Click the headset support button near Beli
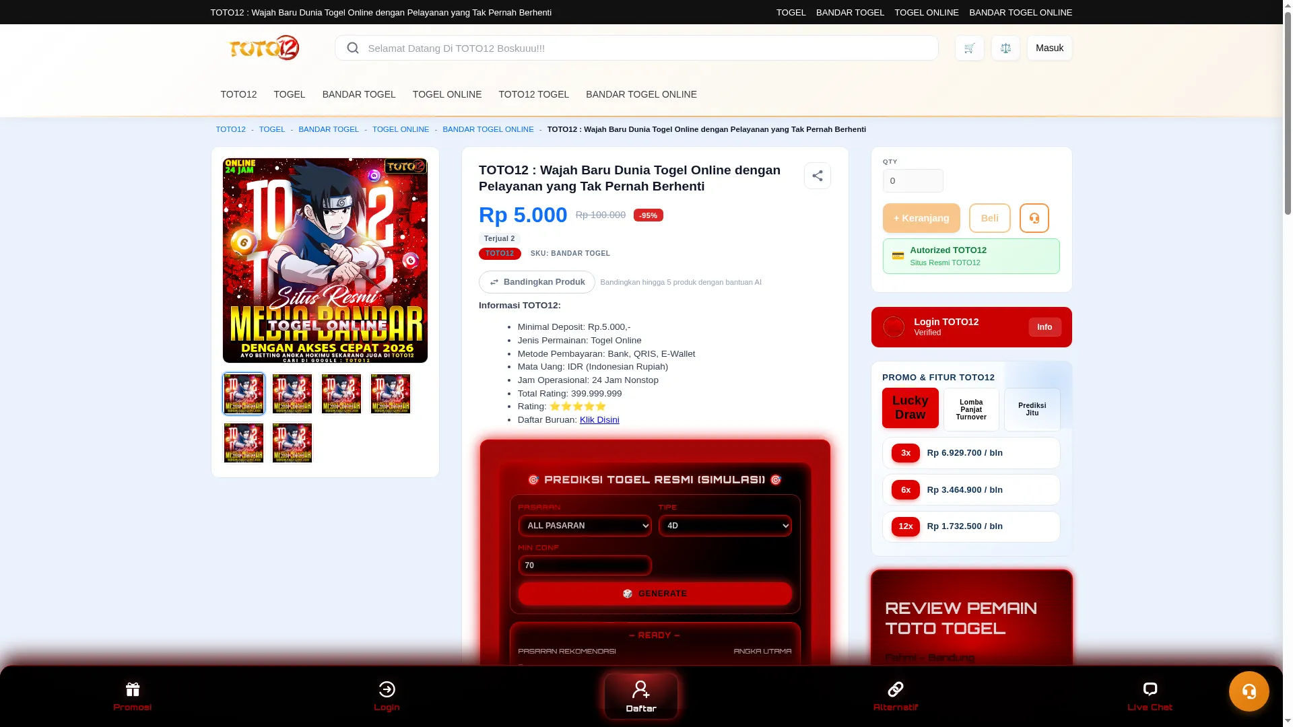This screenshot has width=1293, height=727. pyautogui.click(x=1034, y=218)
